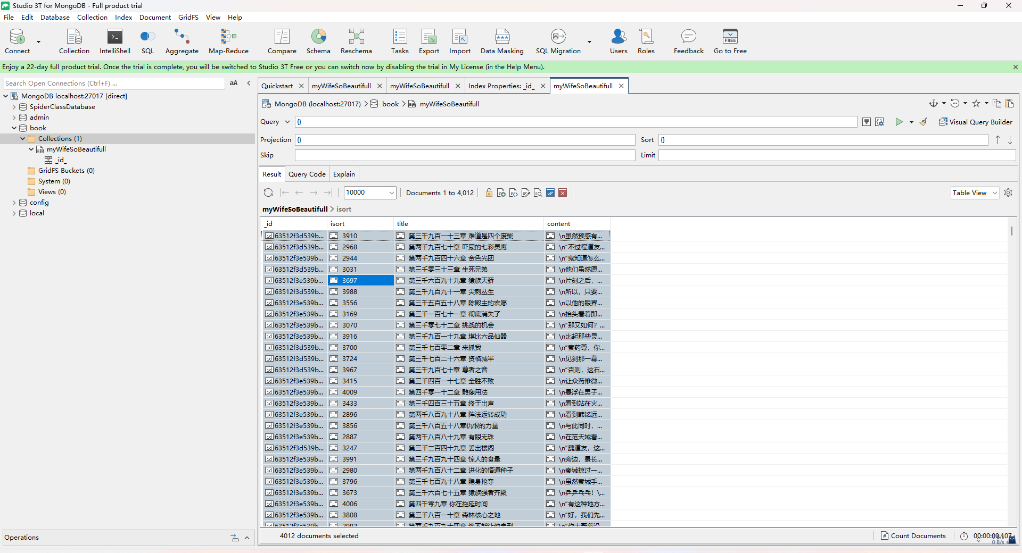Select the isort cell 3697
Screen dimensions: 1022x553
click(360, 280)
